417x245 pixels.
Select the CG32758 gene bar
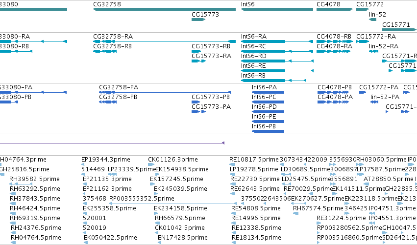click(164, 9)
